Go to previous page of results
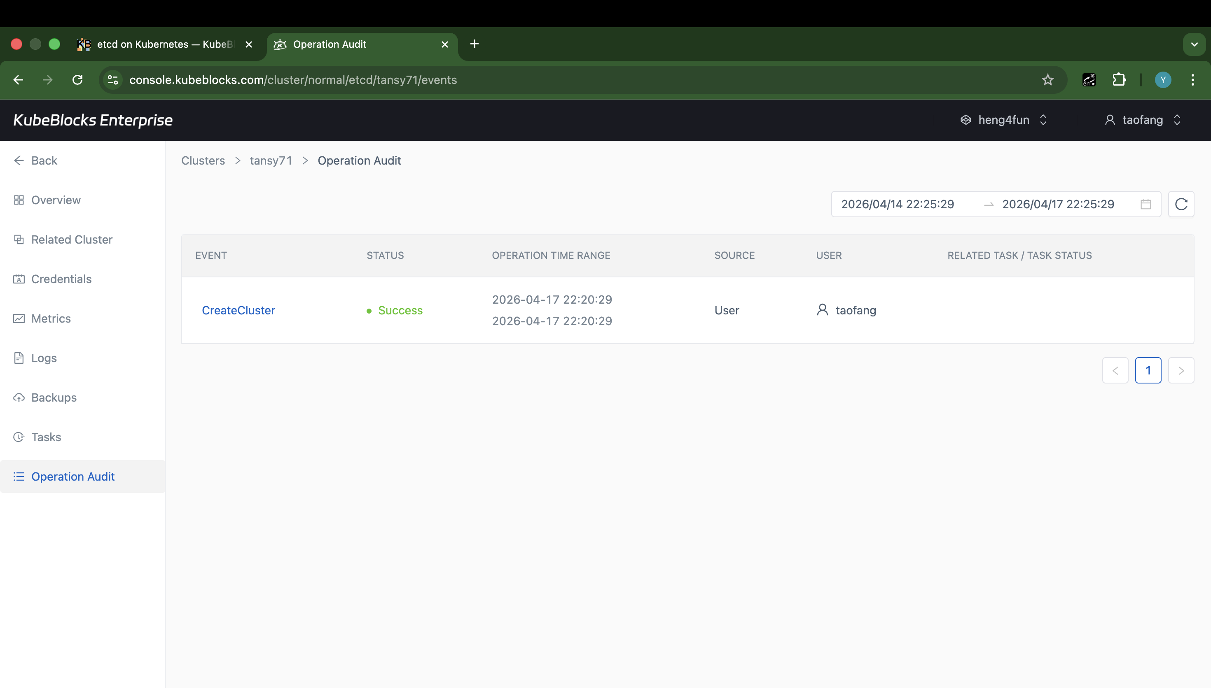 click(1115, 370)
